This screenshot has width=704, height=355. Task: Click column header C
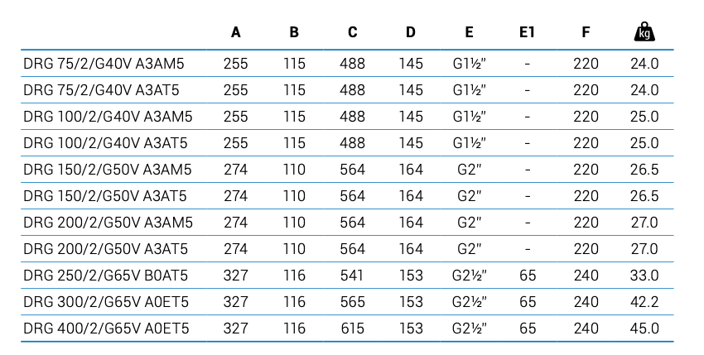352,33
